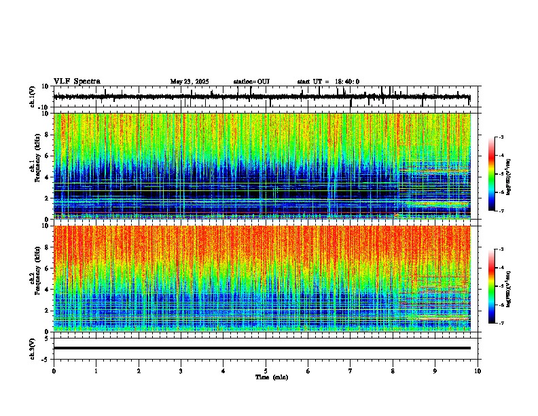538x416 pixels.
Task: Click the "-3" label atop ch.1 colorbar
Action: click(x=501, y=137)
